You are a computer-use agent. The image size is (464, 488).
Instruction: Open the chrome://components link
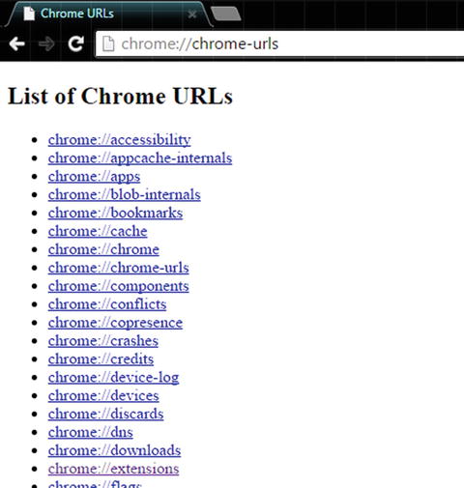tap(119, 286)
